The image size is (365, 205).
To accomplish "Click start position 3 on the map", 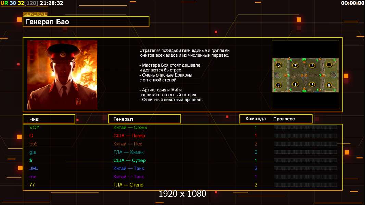I will tap(312, 66).
